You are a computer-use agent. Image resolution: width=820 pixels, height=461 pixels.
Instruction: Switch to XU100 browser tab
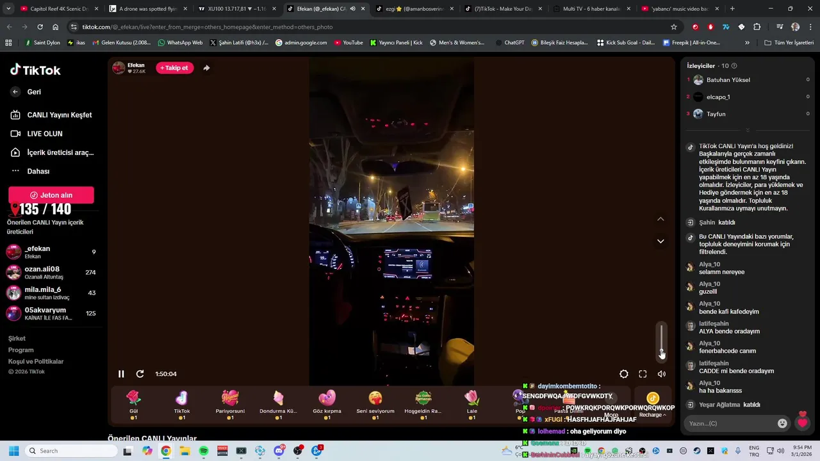tap(236, 9)
